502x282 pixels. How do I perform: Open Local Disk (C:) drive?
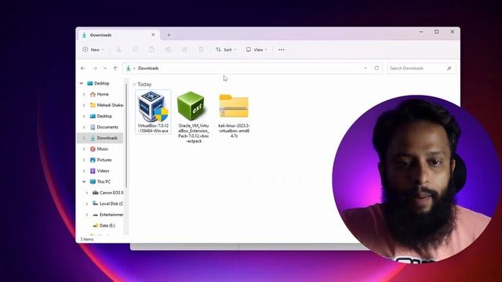point(108,204)
